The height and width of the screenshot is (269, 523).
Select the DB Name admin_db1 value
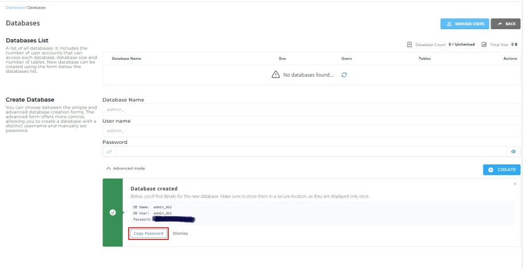pyautogui.click(x=163, y=207)
